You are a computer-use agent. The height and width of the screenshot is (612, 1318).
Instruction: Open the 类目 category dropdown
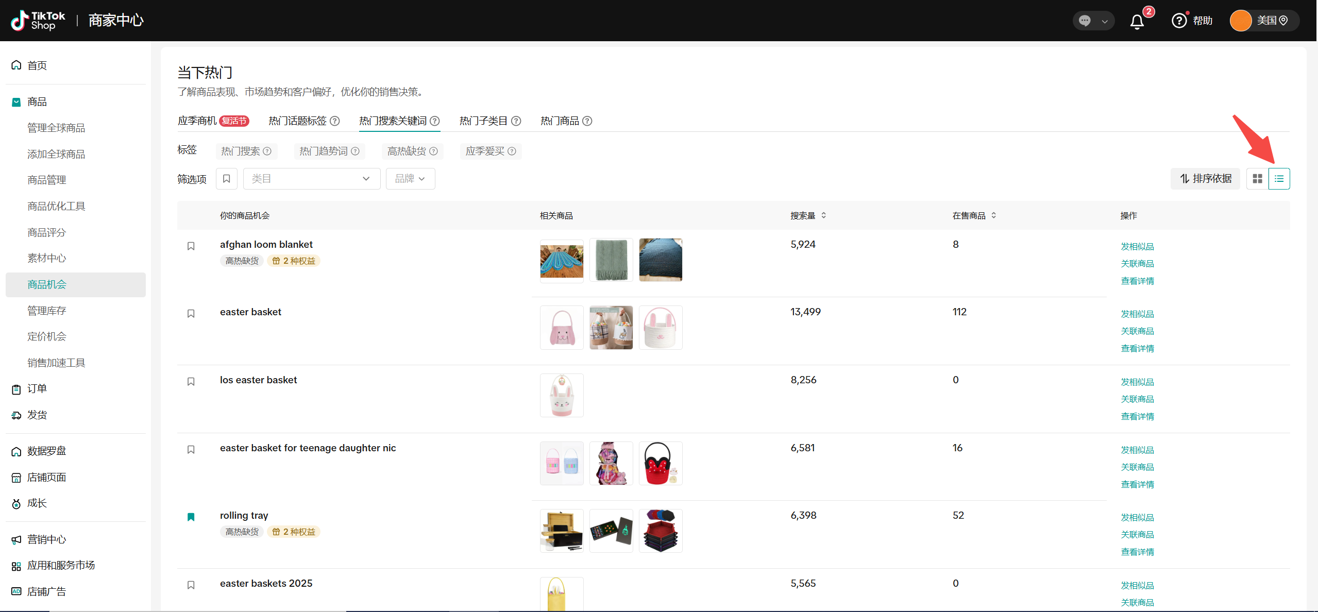pyautogui.click(x=311, y=179)
